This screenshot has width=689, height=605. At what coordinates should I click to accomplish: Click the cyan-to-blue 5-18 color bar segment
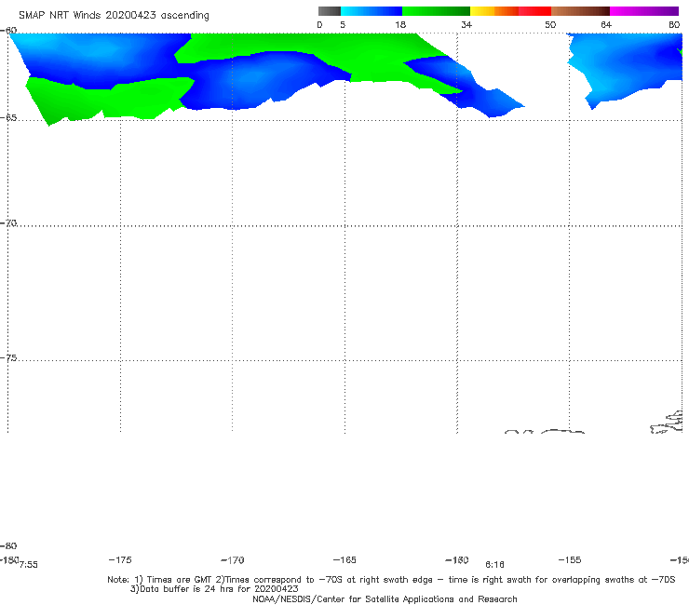(x=372, y=11)
